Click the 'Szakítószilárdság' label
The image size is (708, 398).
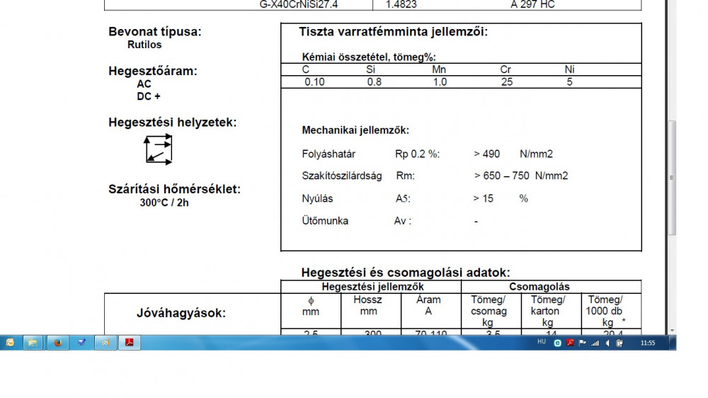[342, 176]
